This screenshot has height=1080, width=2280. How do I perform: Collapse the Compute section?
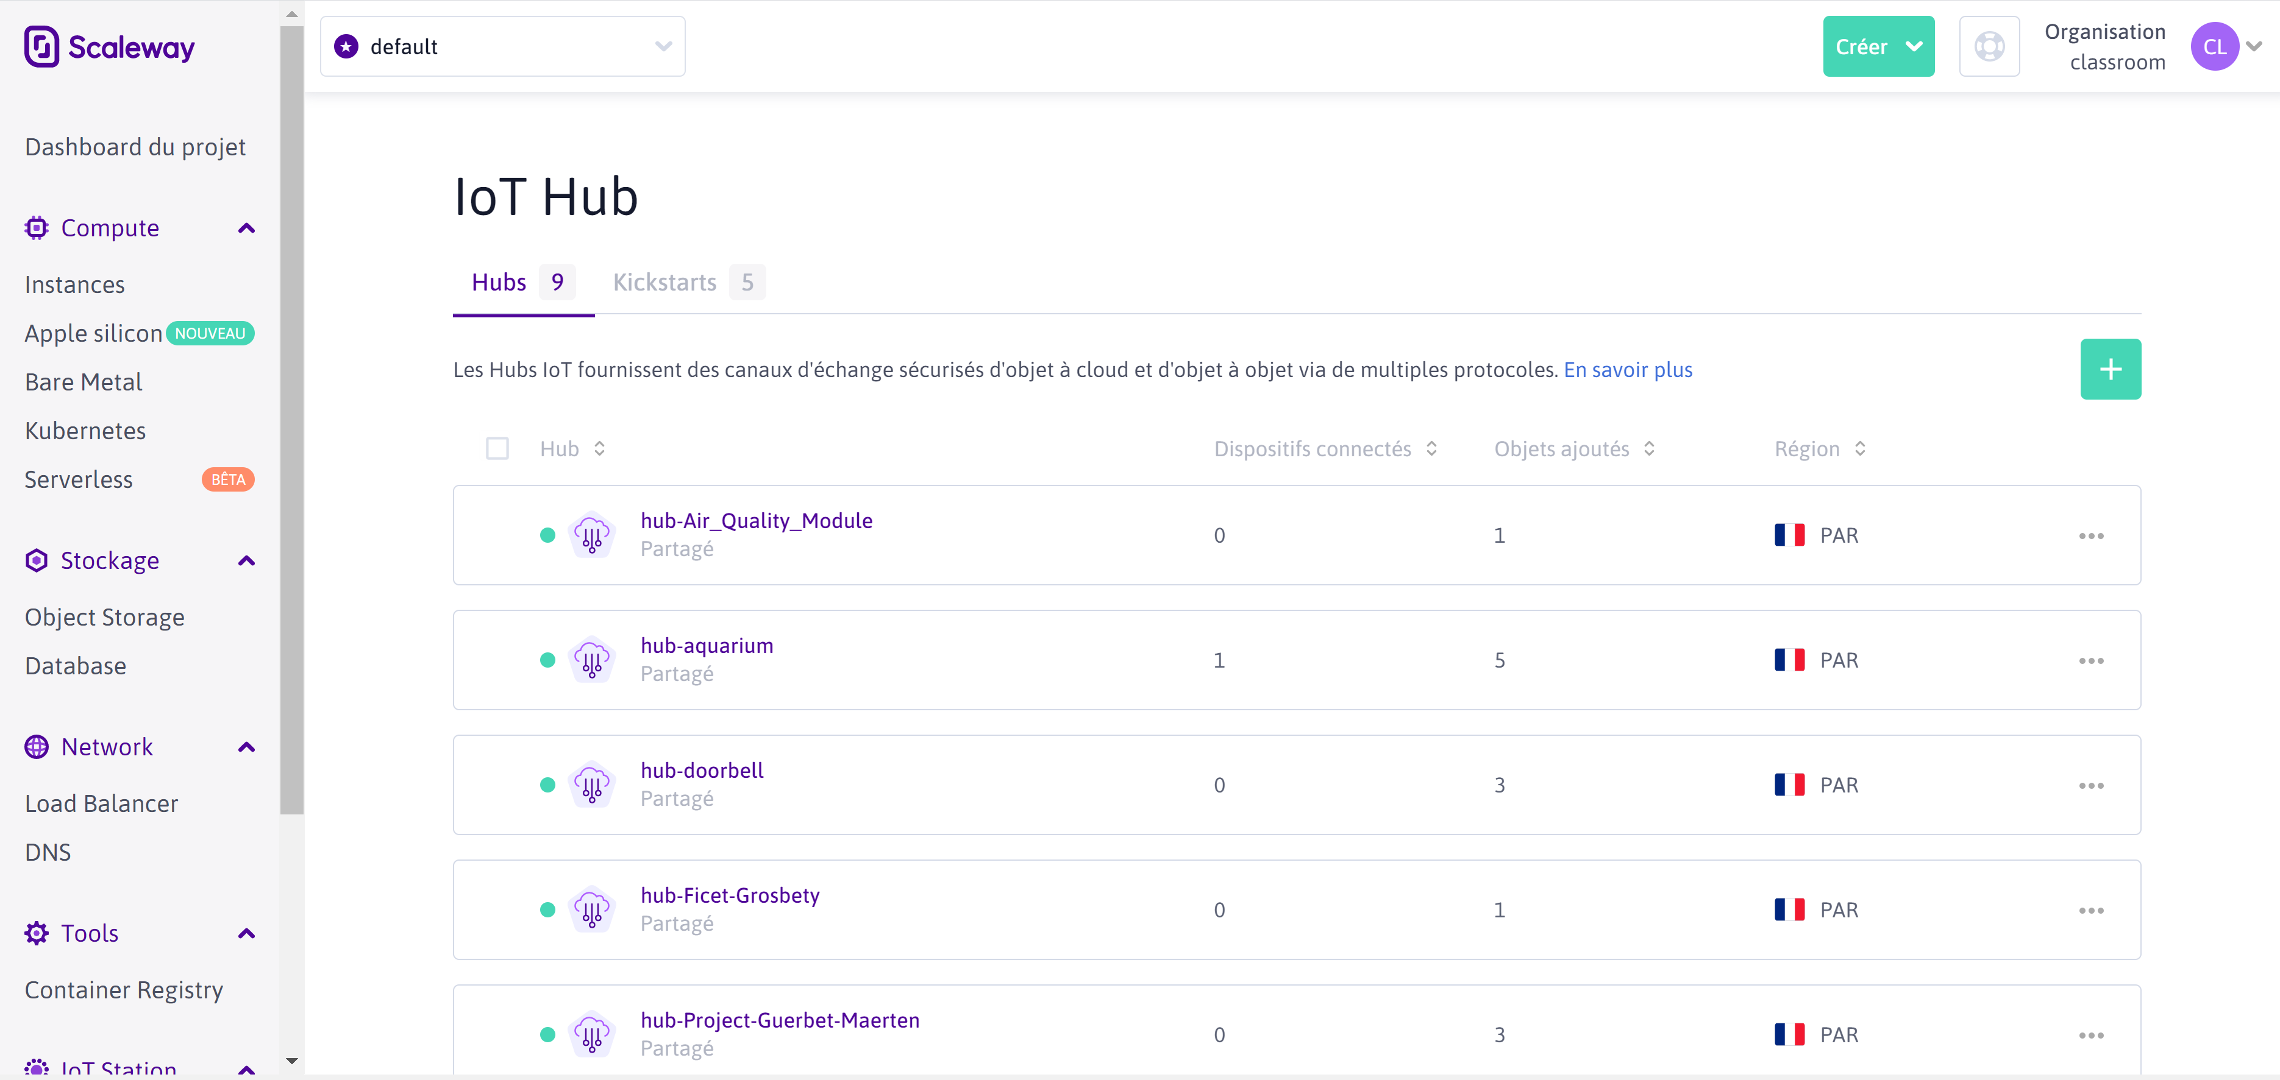(246, 228)
